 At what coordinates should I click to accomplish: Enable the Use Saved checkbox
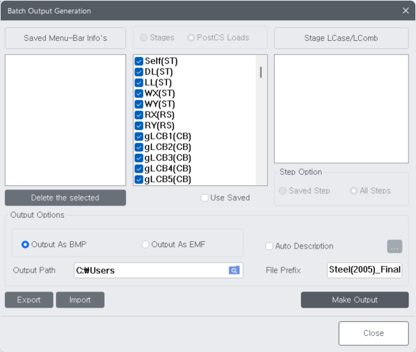pos(205,197)
